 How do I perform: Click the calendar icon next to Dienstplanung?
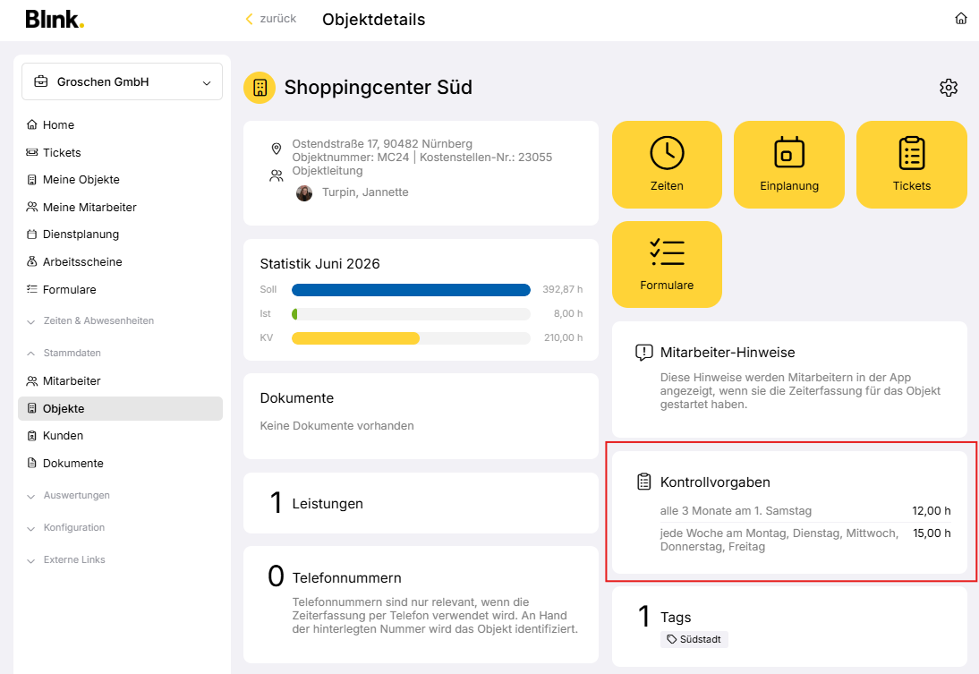pyautogui.click(x=32, y=235)
